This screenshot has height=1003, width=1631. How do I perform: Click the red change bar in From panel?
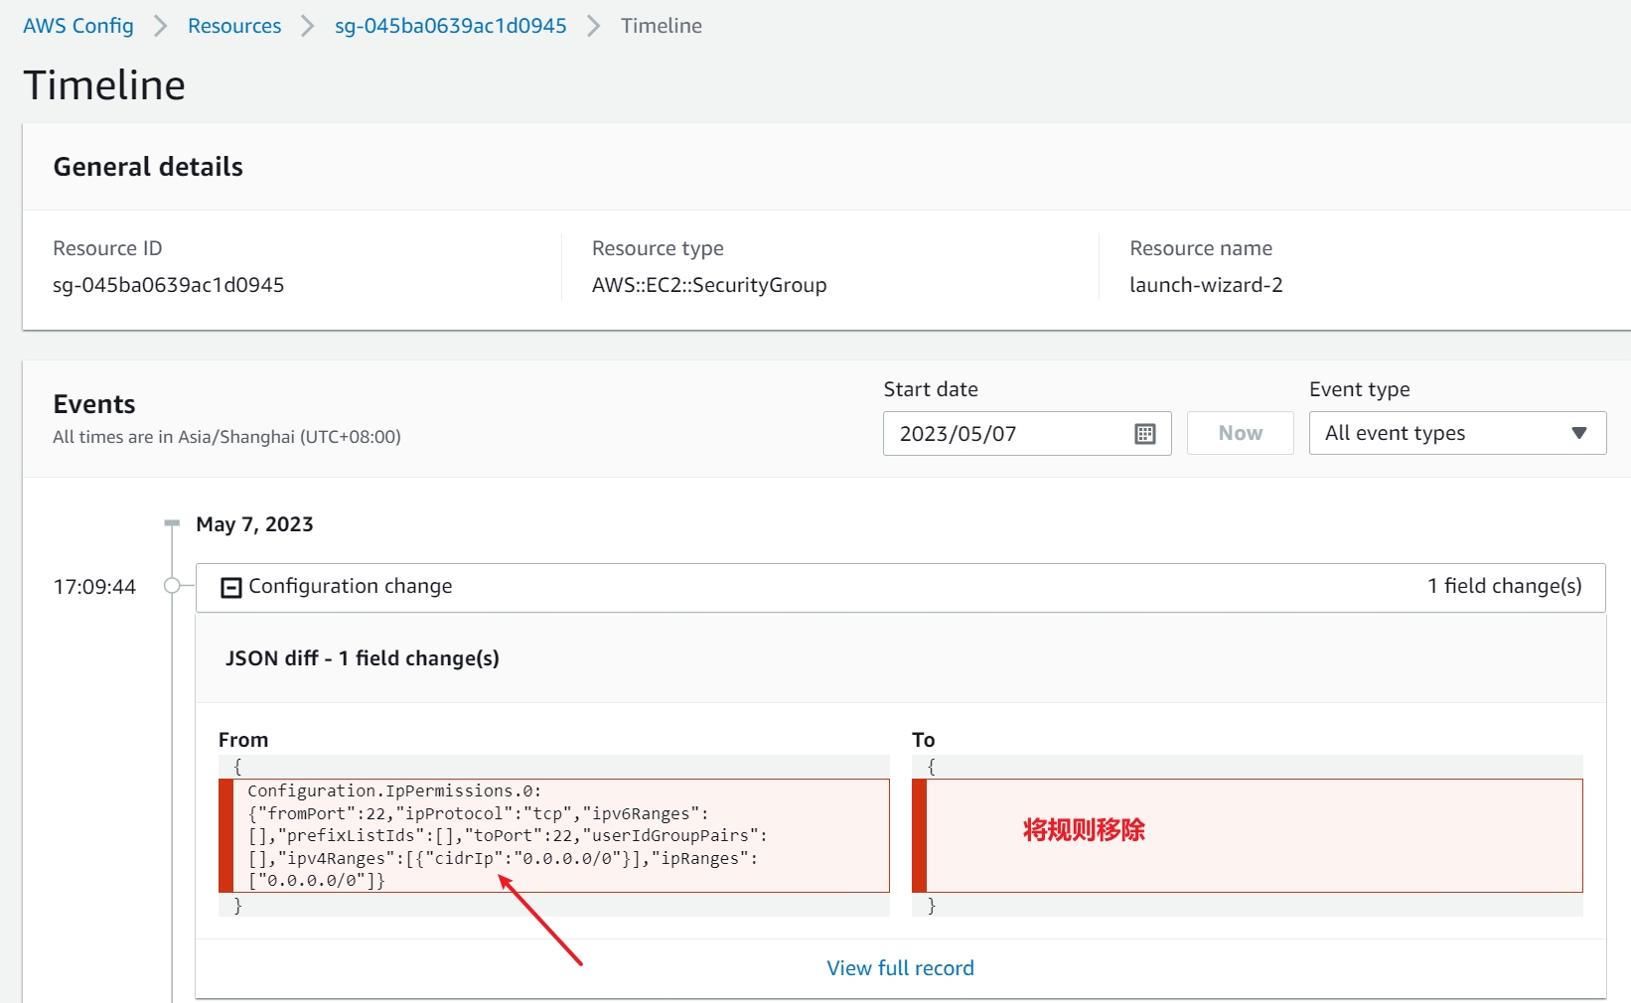point(225,835)
